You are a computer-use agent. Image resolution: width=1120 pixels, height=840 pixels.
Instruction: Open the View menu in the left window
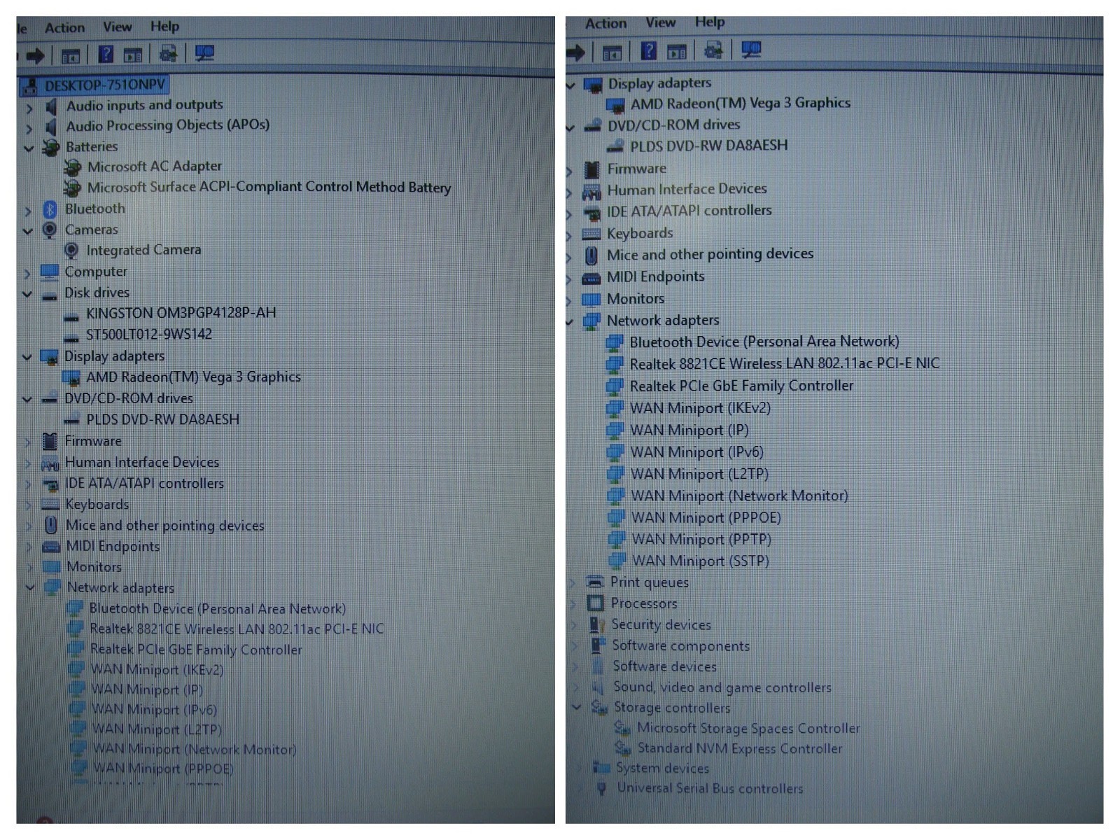[117, 27]
